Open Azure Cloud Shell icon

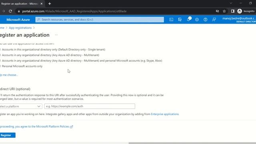click(171, 20)
